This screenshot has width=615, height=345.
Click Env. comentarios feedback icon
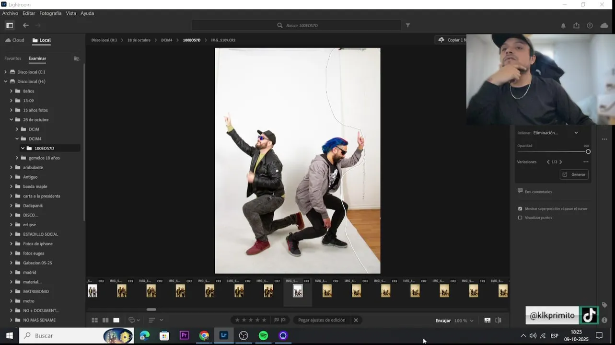click(520, 191)
